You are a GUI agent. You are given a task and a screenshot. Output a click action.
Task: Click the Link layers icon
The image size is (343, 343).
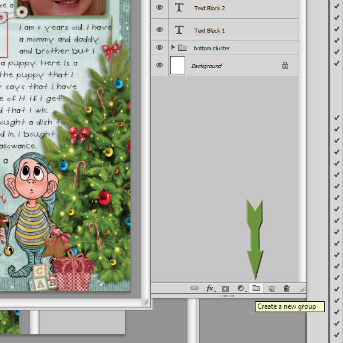point(194,288)
